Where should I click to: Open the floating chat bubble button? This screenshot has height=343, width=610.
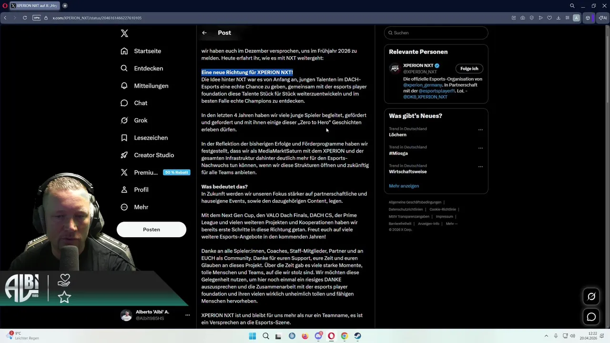pos(591,317)
